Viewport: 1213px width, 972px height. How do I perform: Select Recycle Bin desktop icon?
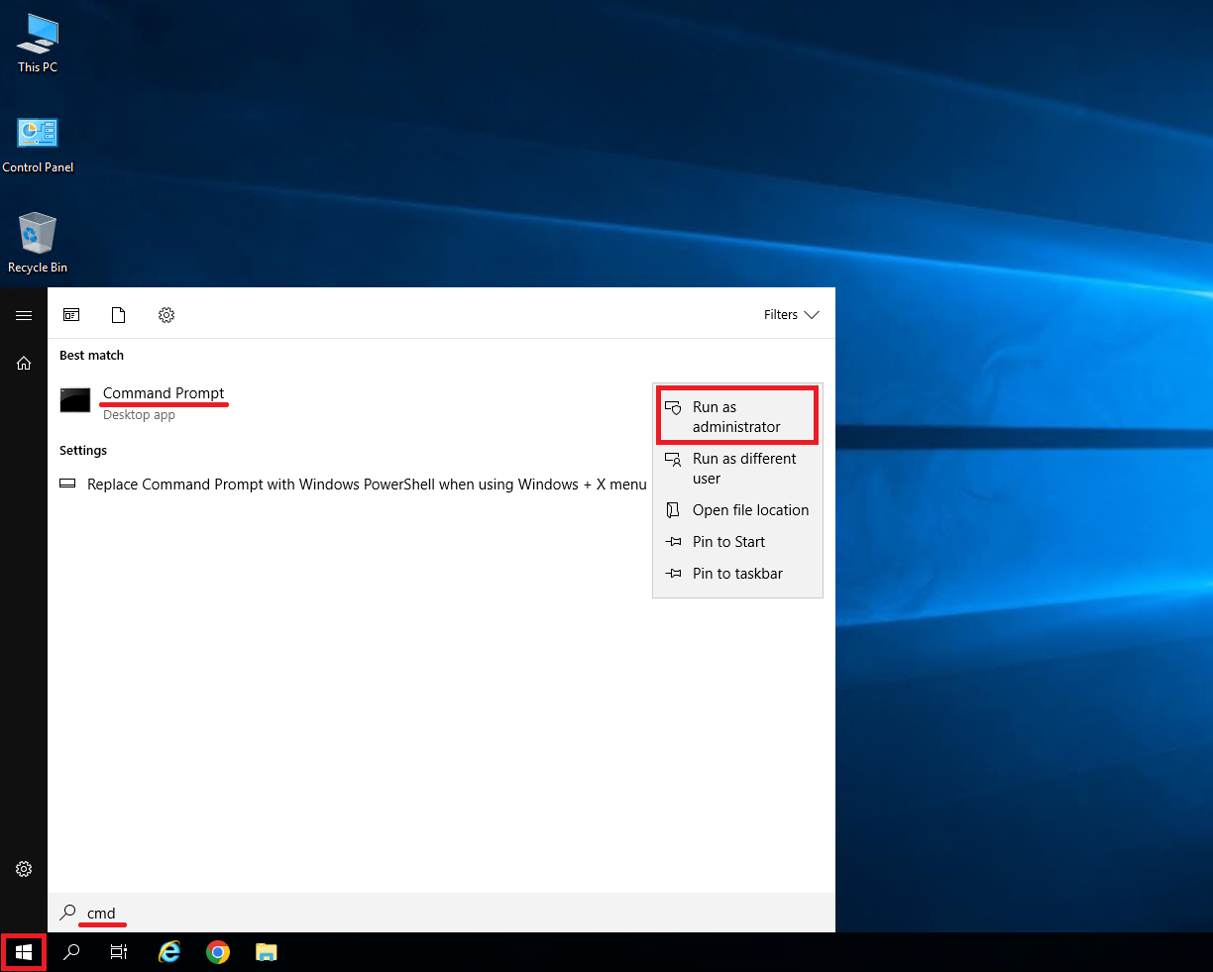pos(38,243)
